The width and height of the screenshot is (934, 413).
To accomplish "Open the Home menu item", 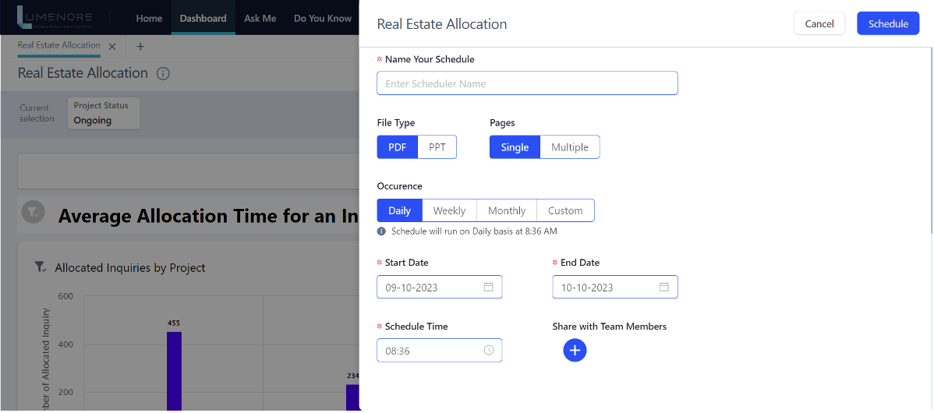I will pyautogui.click(x=149, y=18).
